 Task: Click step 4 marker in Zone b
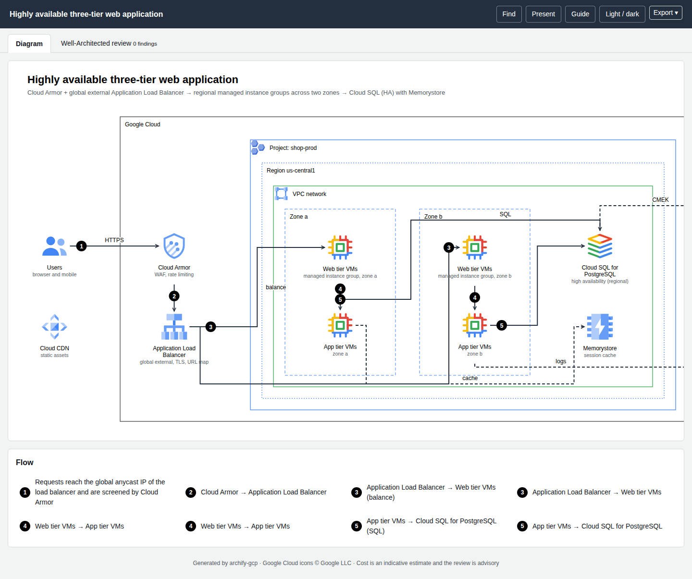point(475,297)
